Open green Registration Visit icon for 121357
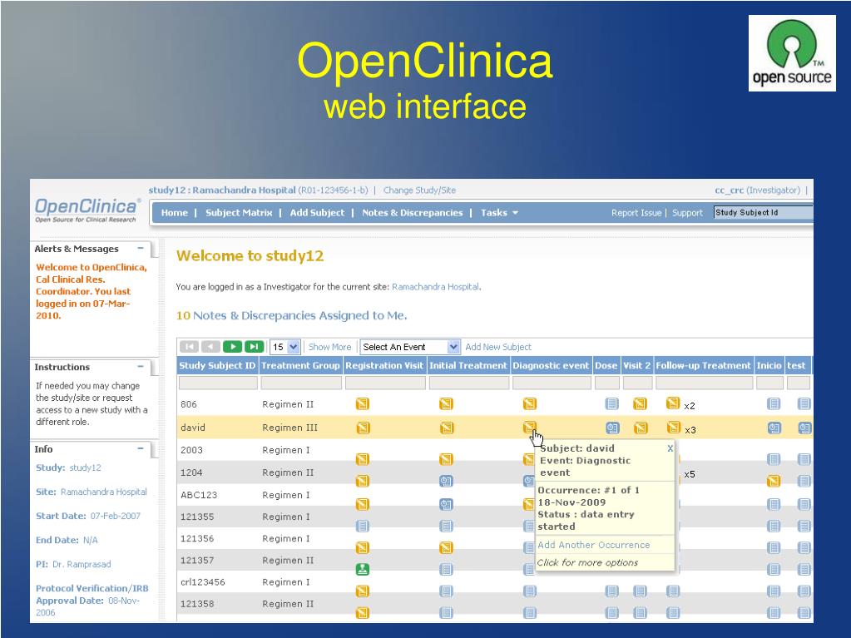 (363, 569)
